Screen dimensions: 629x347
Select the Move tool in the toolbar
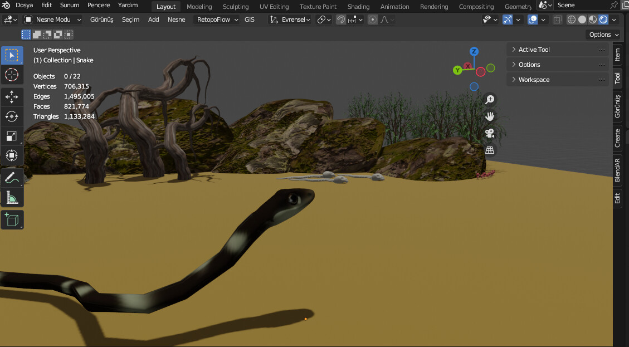pyautogui.click(x=12, y=96)
